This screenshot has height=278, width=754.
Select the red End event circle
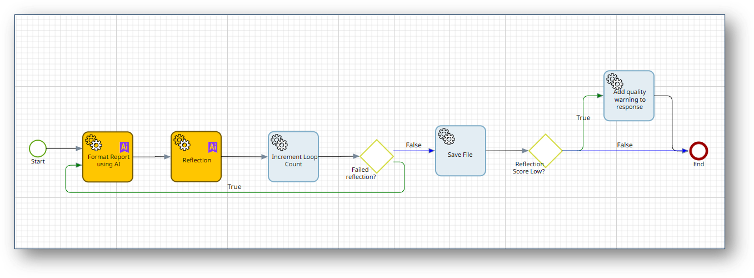[698, 151]
